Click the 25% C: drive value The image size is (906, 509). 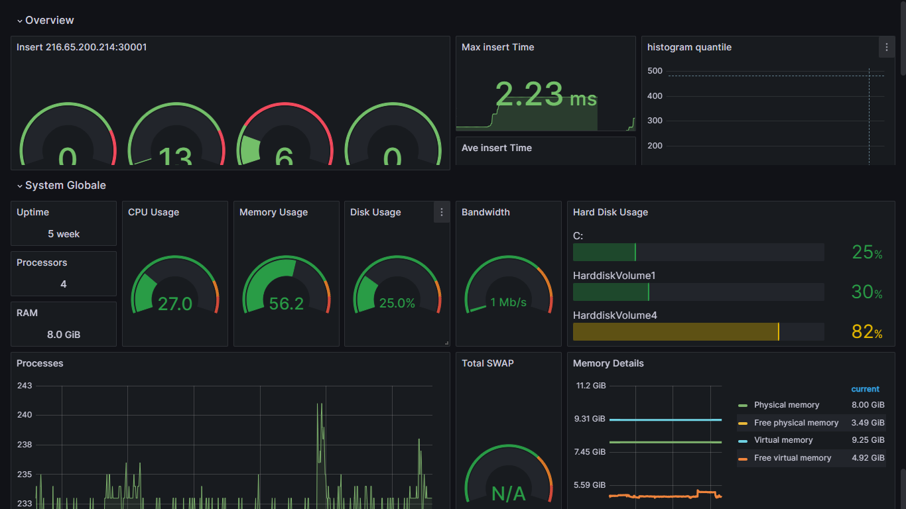(x=867, y=252)
